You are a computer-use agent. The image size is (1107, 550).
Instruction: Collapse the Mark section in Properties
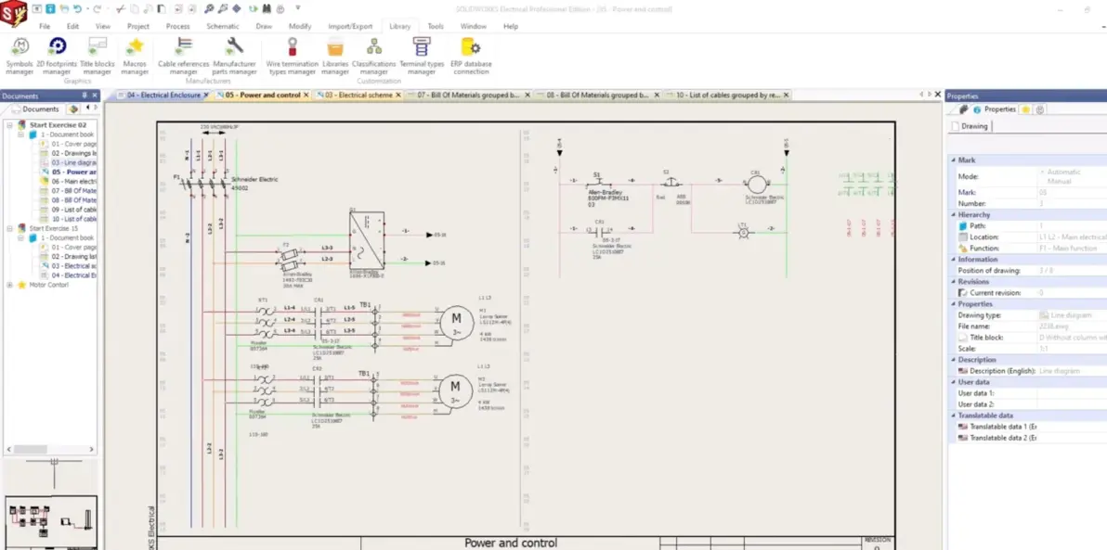tap(952, 160)
